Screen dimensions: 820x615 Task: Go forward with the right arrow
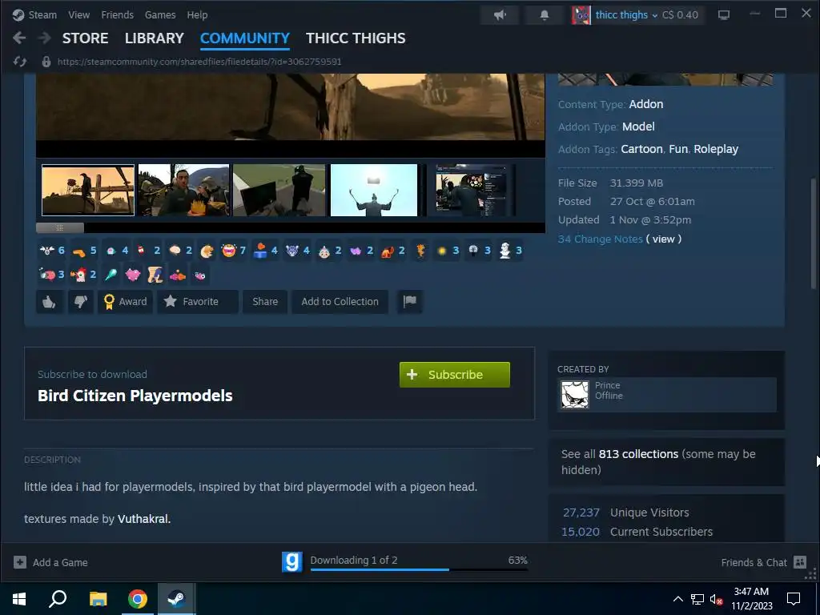tap(45, 38)
